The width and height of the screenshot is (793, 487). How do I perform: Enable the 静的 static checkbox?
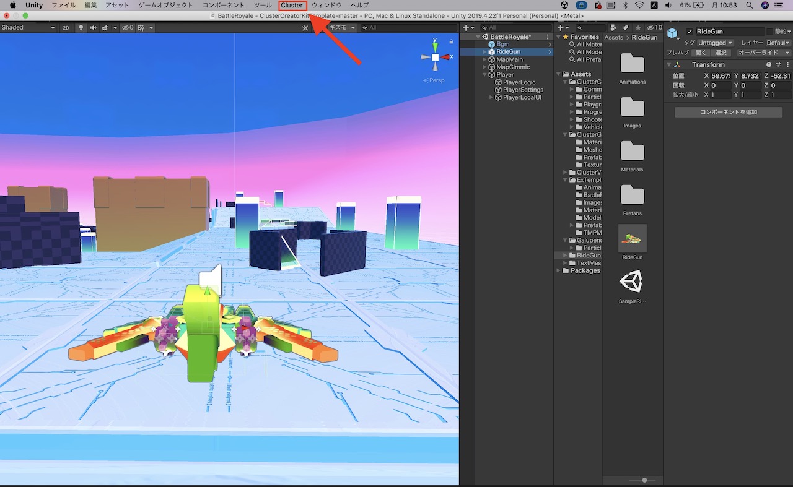[x=770, y=32]
